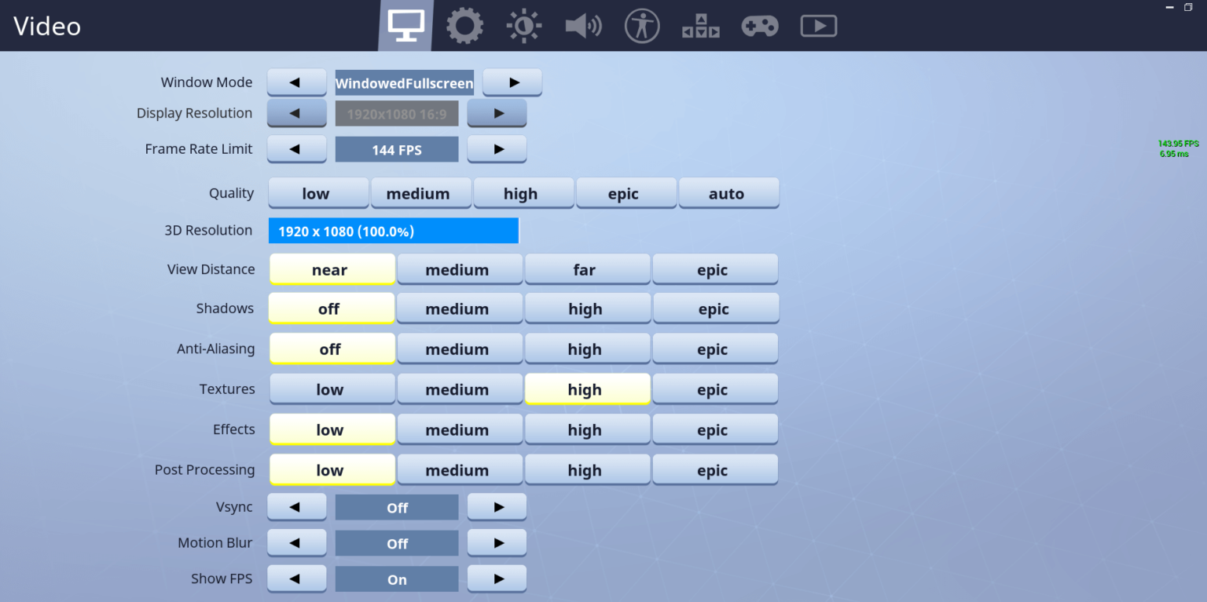Set Shadows to medium
Viewport: 1207px width, 602px height.
(x=457, y=308)
